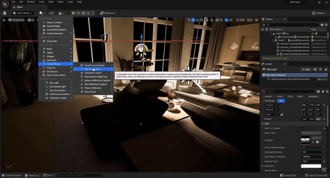Click the Eject button in play controls
The width and height of the screenshot is (330, 178).
click(88, 13)
